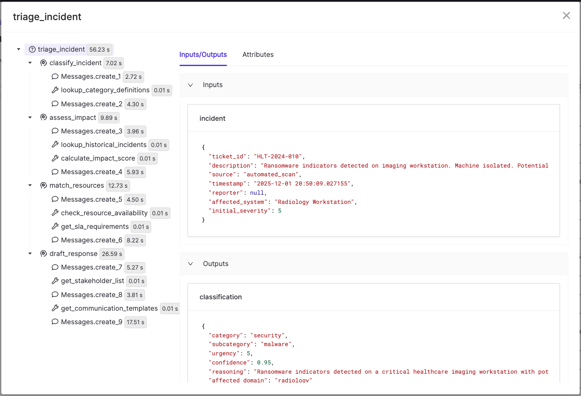581x396 pixels.
Task: Close the triage_incident dialog
Action: point(567,16)
